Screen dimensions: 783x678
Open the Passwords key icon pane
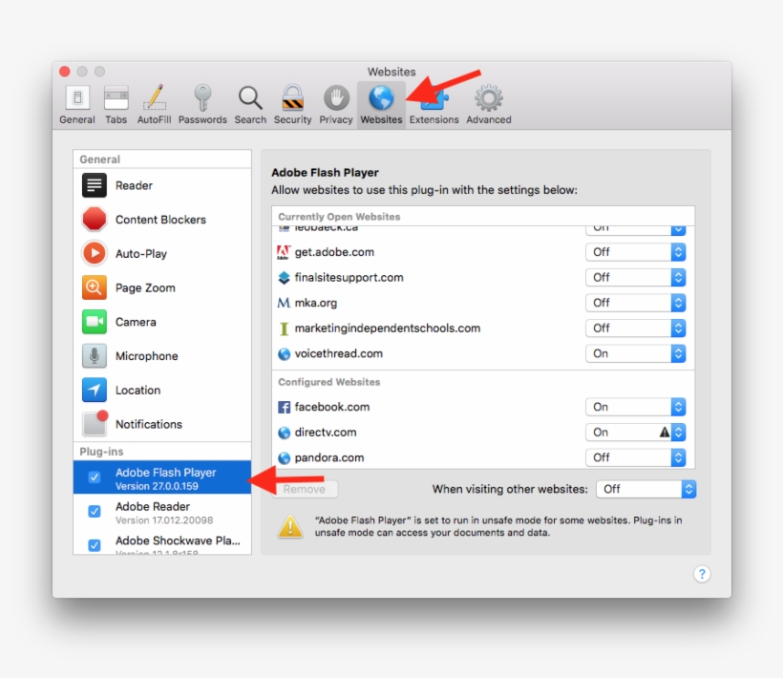point(202,105)
